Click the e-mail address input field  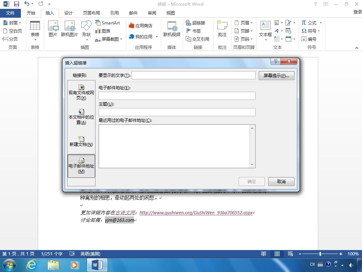pyautogui.click(x=177, y=96)
